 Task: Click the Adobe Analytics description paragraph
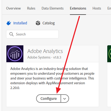pyautogui.click(x=52, y=78)
